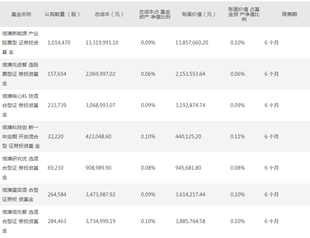Screen dimensions: 310x238
Task: Select the 0.11% book value ratio cell
Action: (238, 137)
